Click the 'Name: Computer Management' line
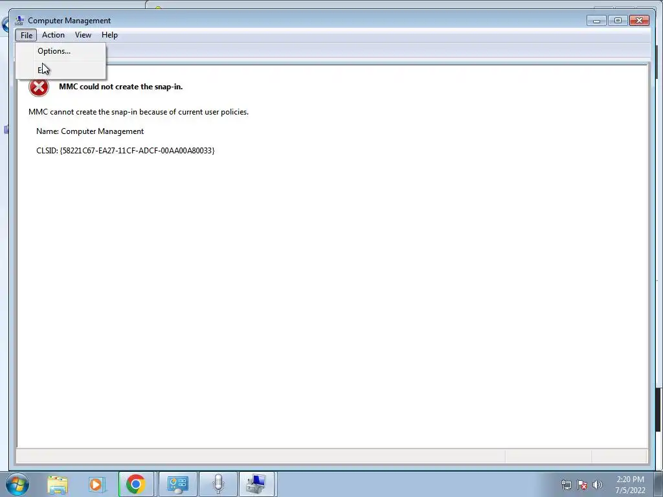 [90, 131]
